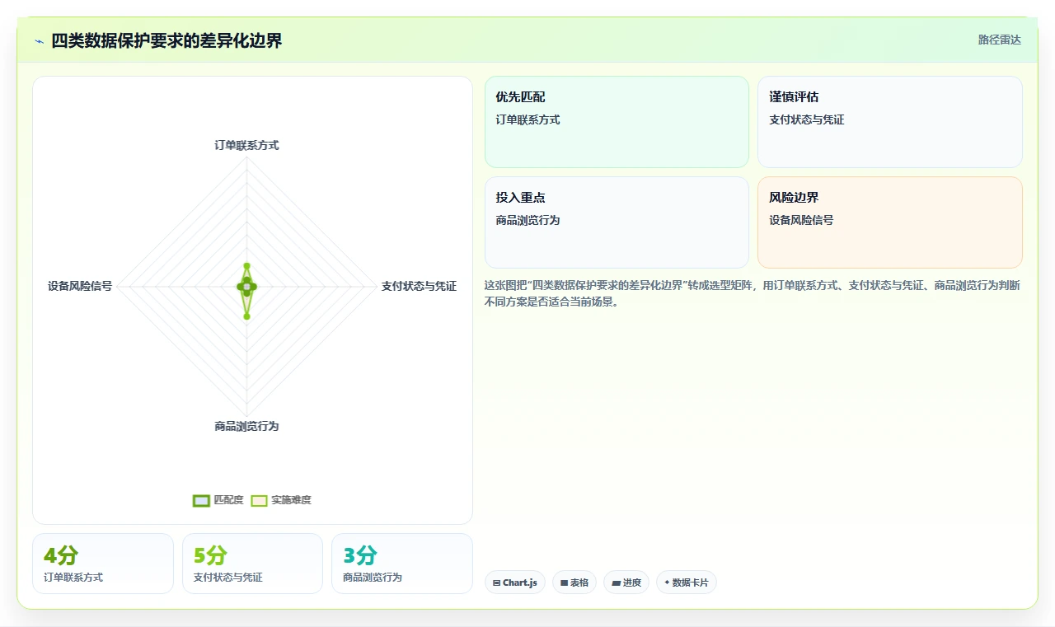Viewport: 1055px width, 627px height.
Task: Click the radar data point at bottom vertex
Action: pyautogui.click(x=246, y=316)
